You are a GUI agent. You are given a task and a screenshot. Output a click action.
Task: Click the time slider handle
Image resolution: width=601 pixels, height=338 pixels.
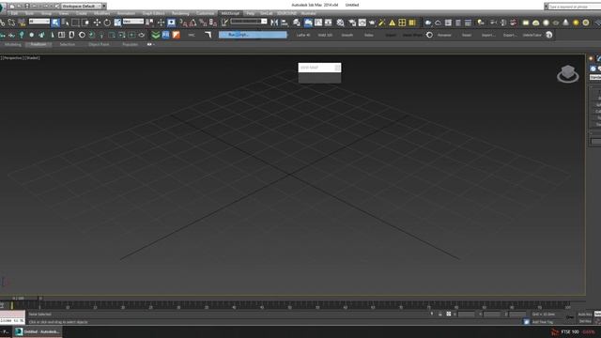[19, 298]
